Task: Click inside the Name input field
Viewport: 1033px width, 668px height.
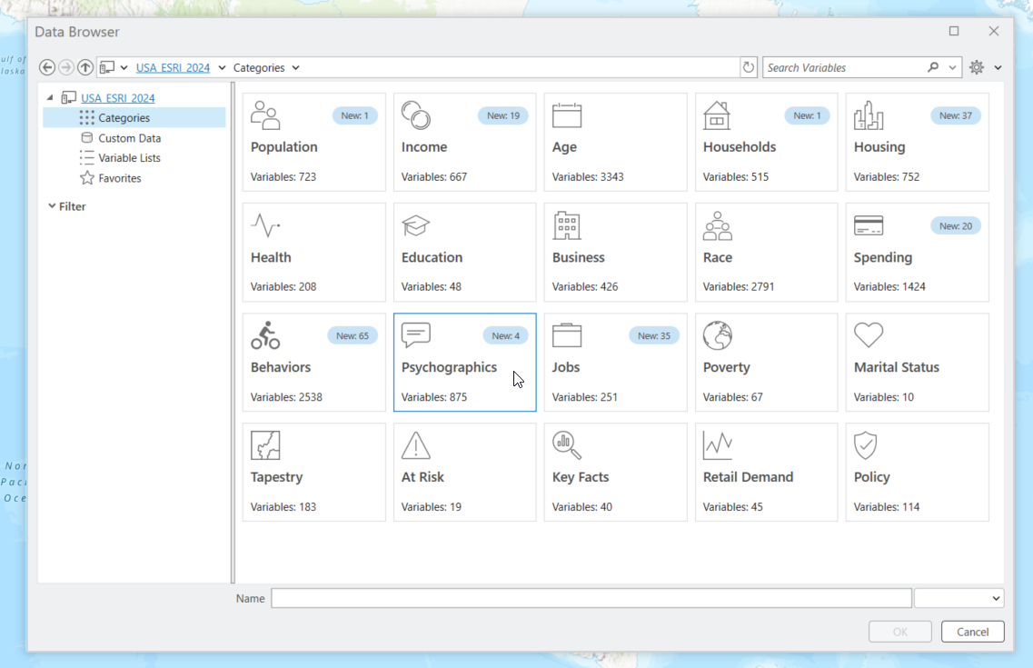Action: coord(591,597)
